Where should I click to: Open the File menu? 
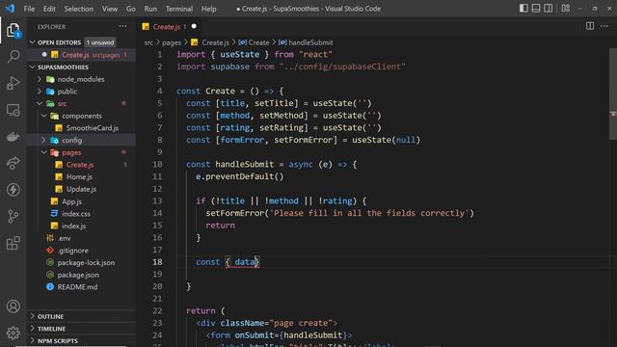pos(29,9)
